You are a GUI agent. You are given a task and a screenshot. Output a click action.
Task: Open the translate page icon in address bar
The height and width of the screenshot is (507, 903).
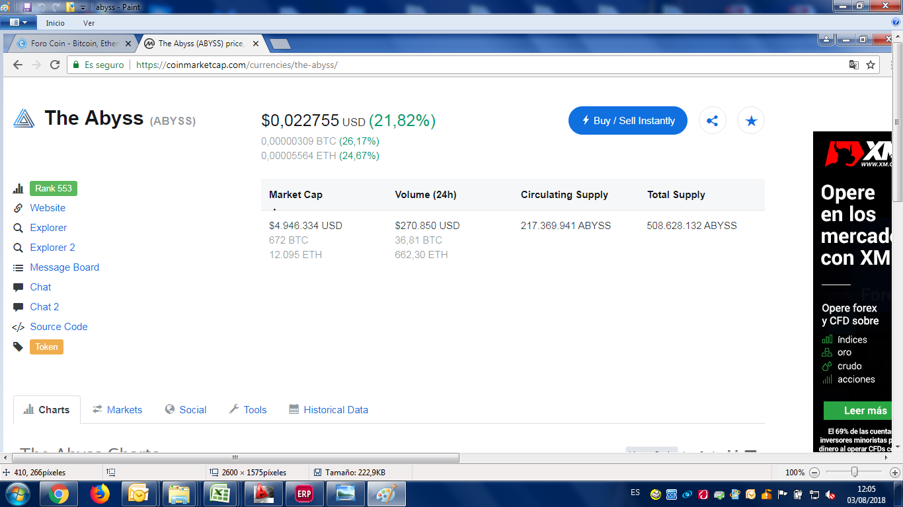[854, 65]
